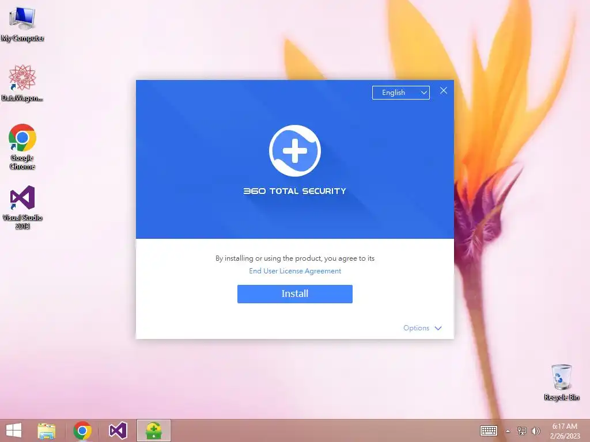The height and width of the screenshot is (442, 590).
Task: Select the Recycle Bin desktop icon
Action: (x=561, y=382)
